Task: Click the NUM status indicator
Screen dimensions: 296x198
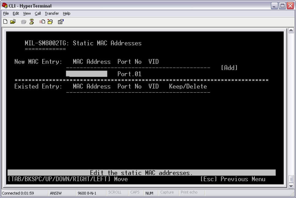Action: (149, 193)
